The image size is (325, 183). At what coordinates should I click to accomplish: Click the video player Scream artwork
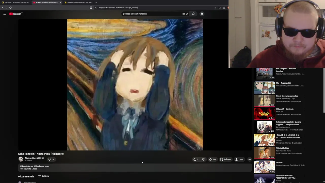point(135,85)
